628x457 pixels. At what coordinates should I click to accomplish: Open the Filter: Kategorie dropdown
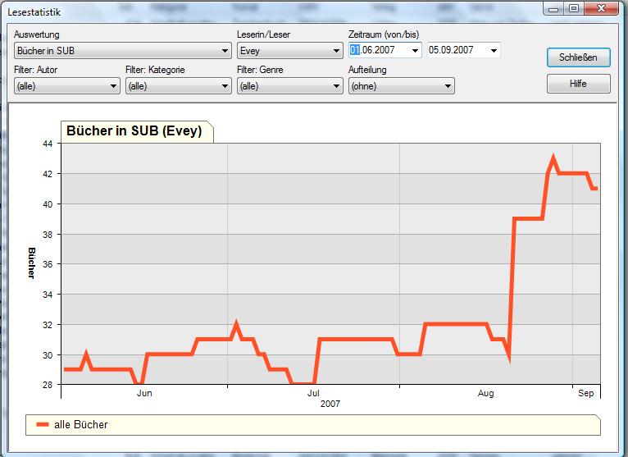225,86
